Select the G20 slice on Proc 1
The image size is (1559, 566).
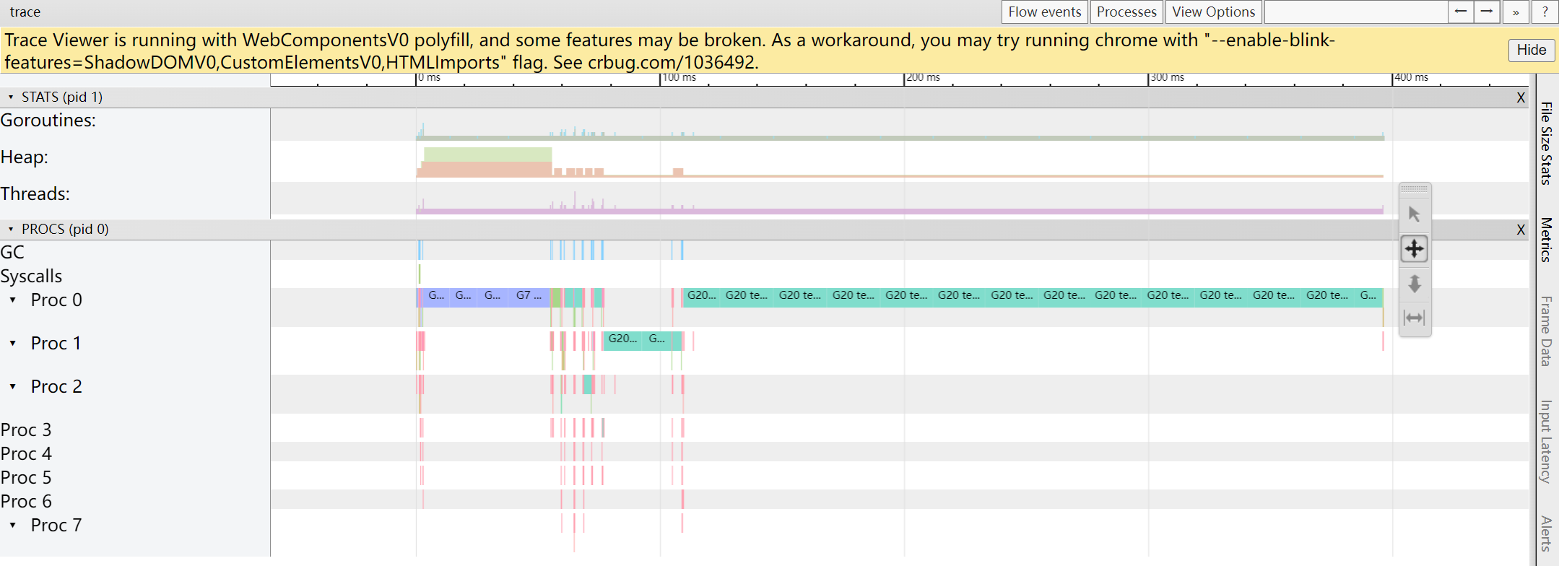click(622, 341)
